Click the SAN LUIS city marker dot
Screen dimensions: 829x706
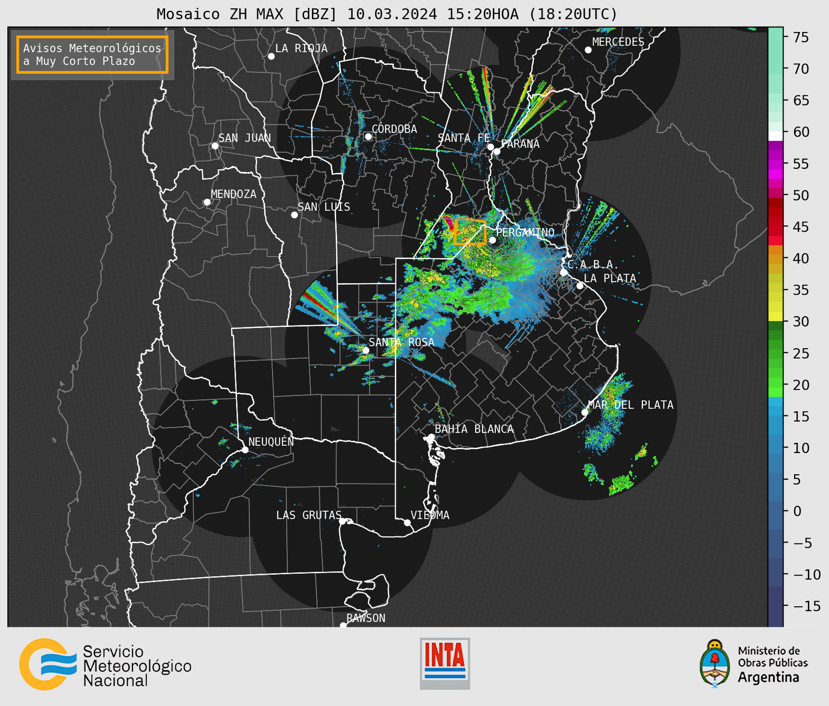point(294,215)
